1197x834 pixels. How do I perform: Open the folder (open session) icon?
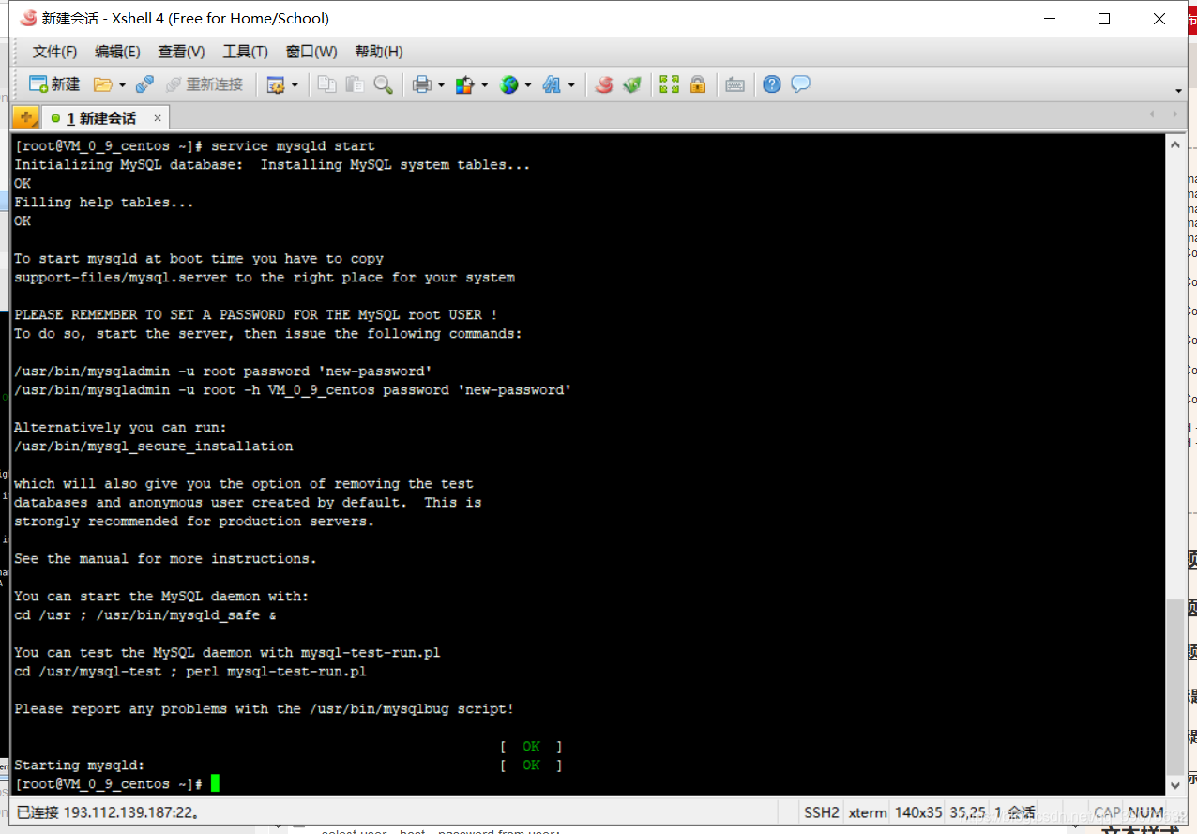tap(103, 84)
